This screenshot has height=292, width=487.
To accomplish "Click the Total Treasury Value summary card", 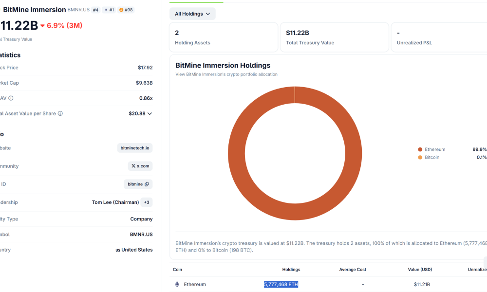I will 335,37.
